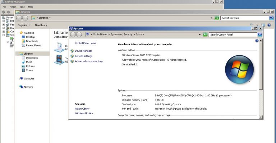Screen dimensions: 276x143
Task: Open the Organize dropdown menu
Action: [x=24, y=25]
